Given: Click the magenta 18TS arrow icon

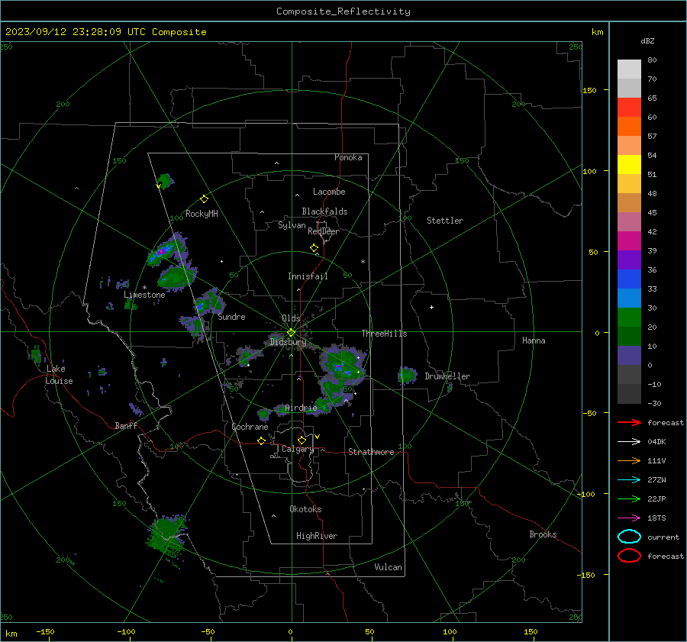Looking at the screenshot, I should [629, 518].
